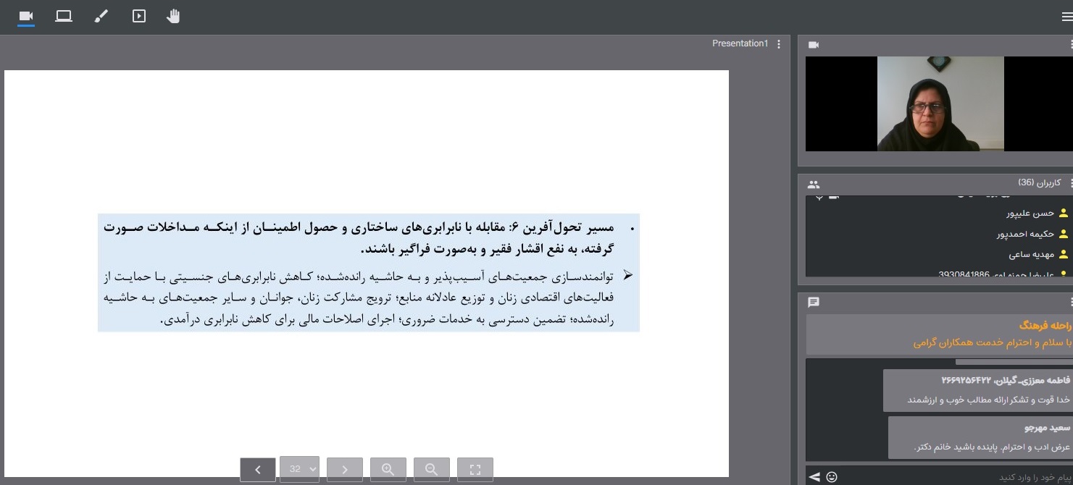The width and height of the screenshot is (1073, 485).
Task: Open the screen share laptop icon
Action: click(x=64, y=16)
